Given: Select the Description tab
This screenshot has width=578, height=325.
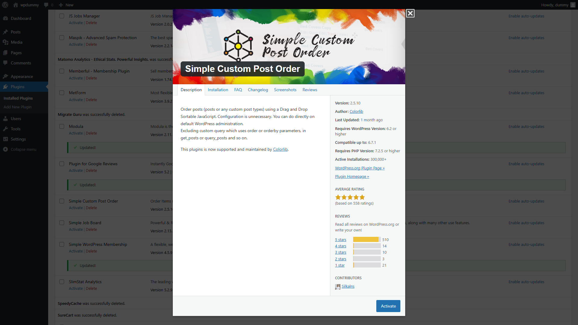Looking at the screenshot, I should point(191,90).
